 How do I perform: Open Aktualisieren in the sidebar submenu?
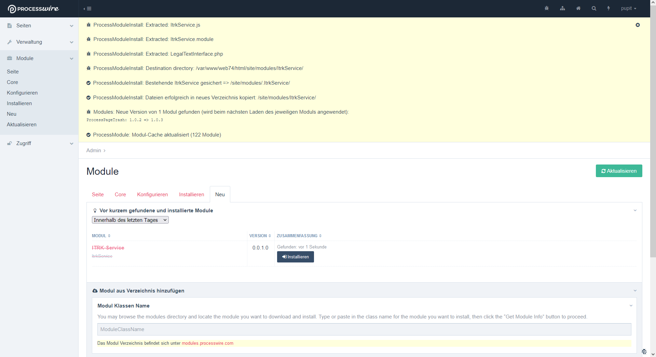pyautogui.click(x=22, y=125)
